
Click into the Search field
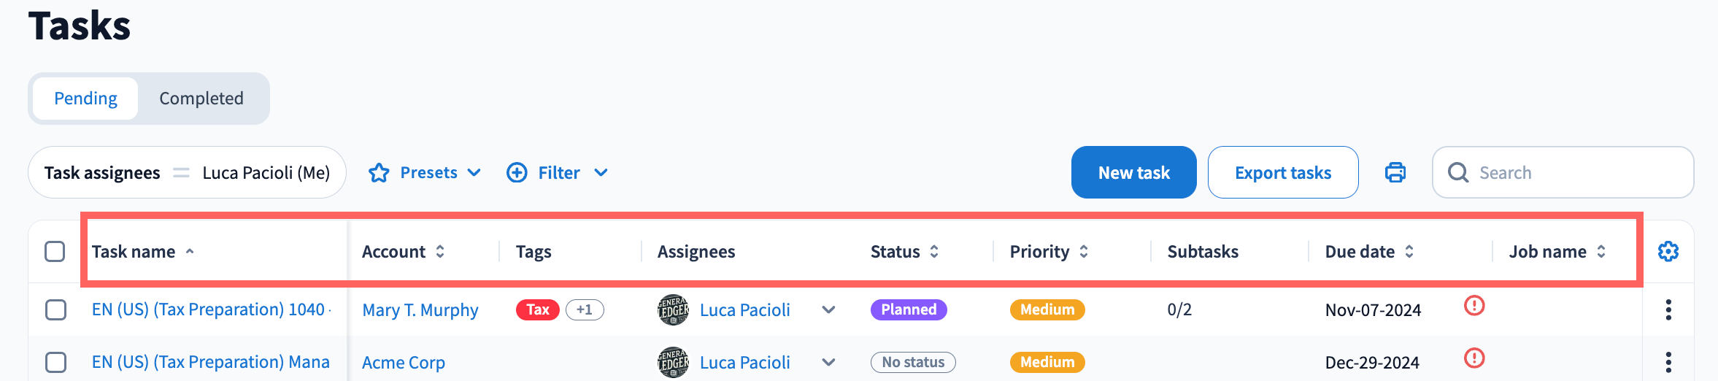coord(1576,173)
